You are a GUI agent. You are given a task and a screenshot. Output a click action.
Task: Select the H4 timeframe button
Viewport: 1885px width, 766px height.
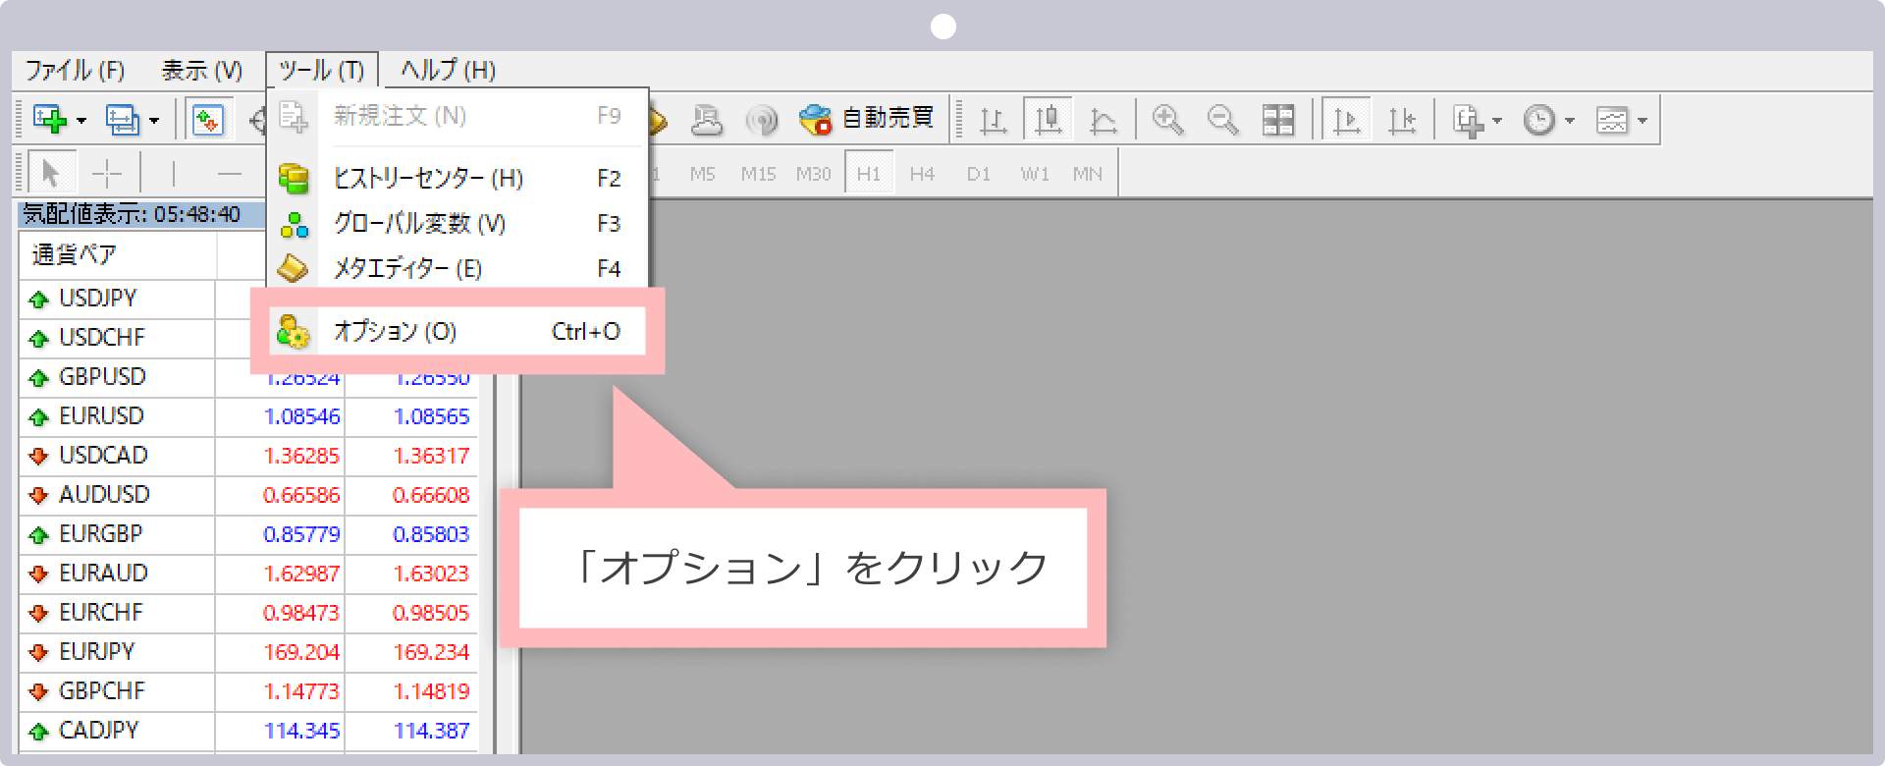922,174
